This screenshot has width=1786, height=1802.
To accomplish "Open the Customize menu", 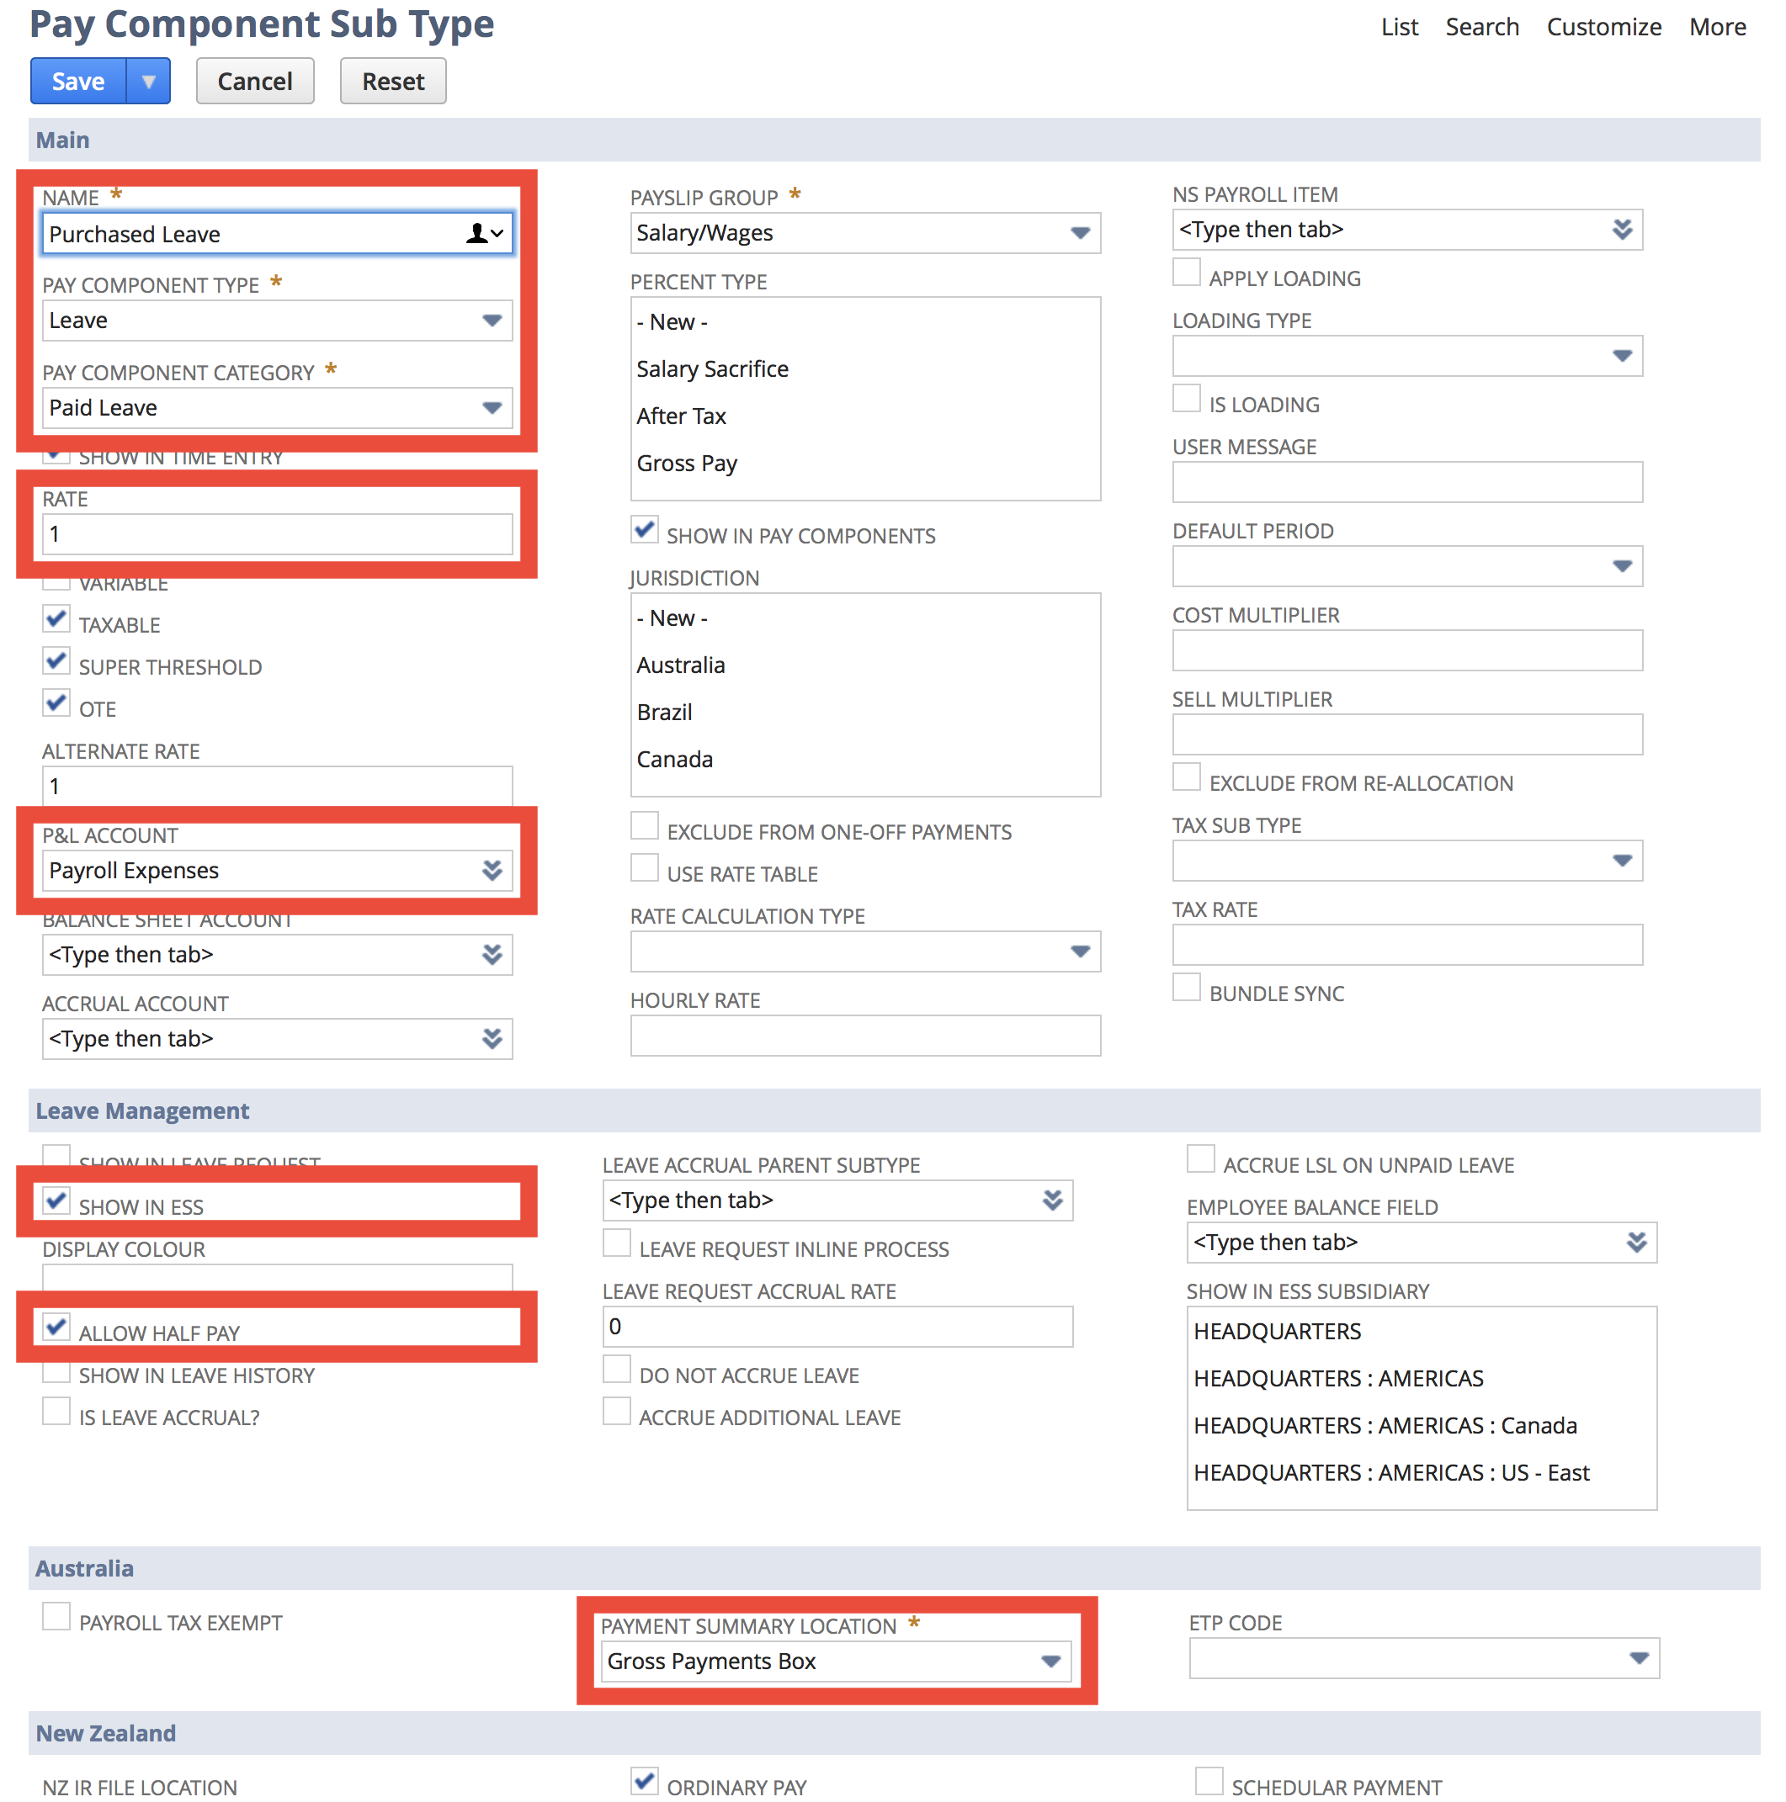I will (x=1603, y=26).
